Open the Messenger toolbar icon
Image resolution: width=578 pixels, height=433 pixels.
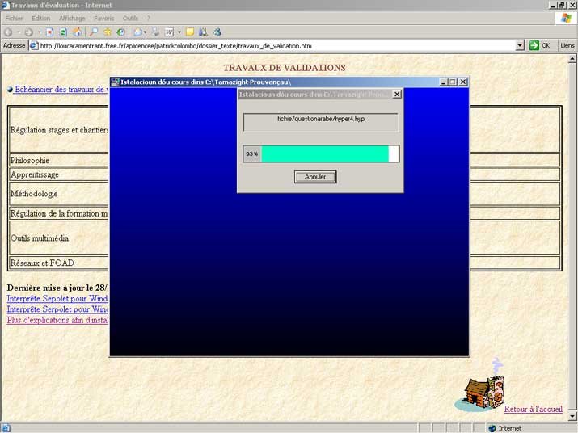[217, 32]
